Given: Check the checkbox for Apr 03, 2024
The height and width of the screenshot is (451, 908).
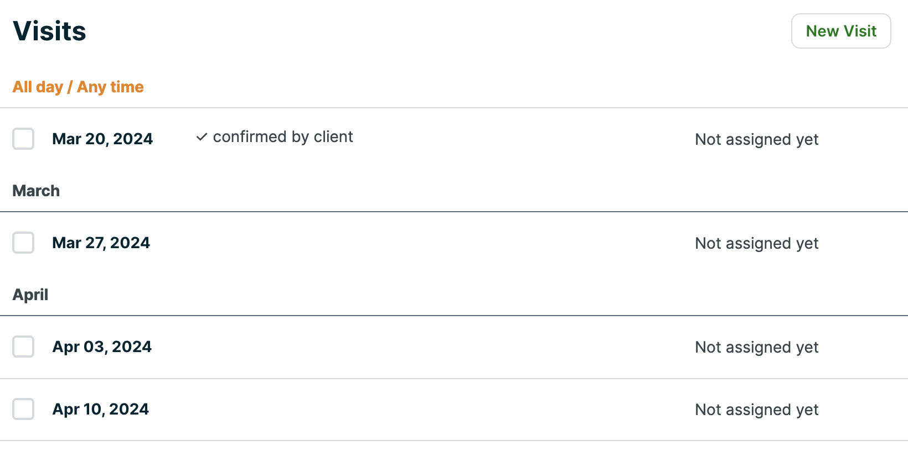Looking at the screenshot, I should [23, 347].
